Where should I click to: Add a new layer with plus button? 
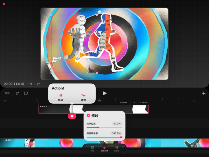click(x=204, y=93)
